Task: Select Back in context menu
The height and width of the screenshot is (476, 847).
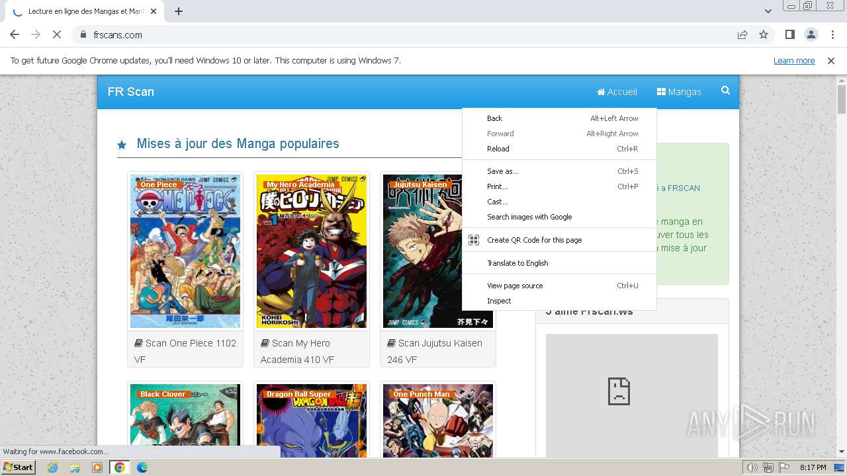Action: (559, 118)
